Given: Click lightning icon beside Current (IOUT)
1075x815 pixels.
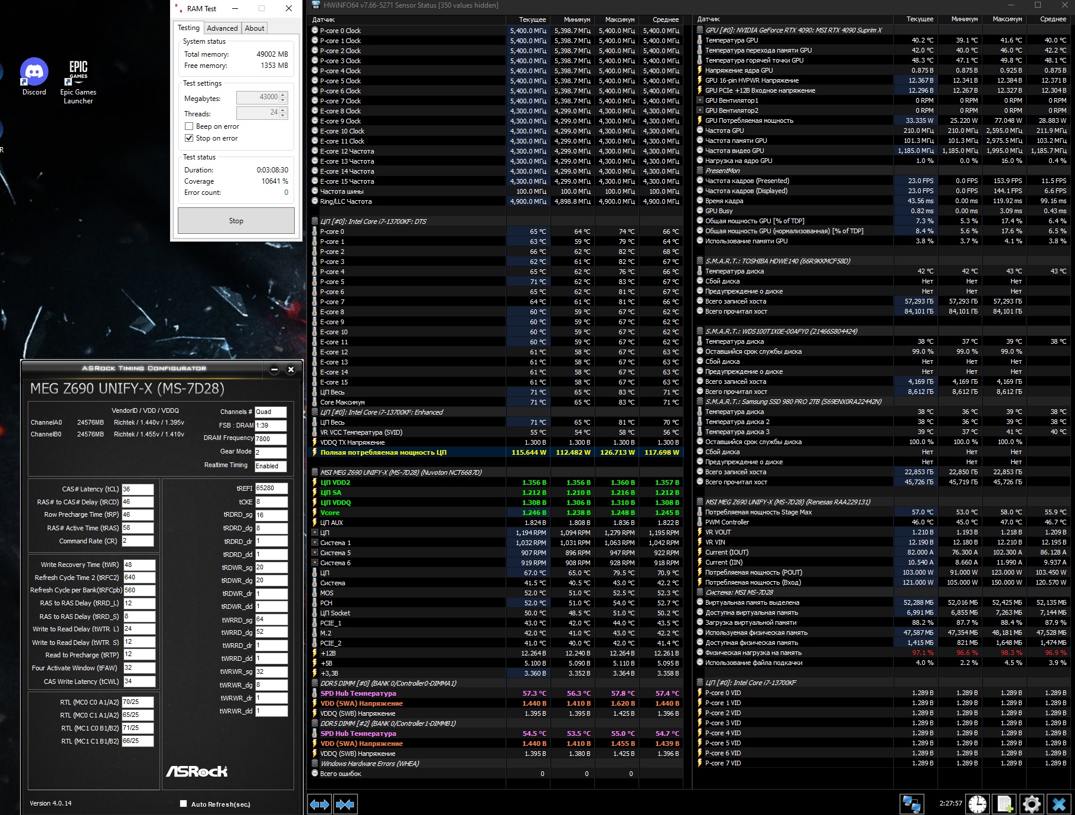Looking at the screenshot, I should (700, 552).
